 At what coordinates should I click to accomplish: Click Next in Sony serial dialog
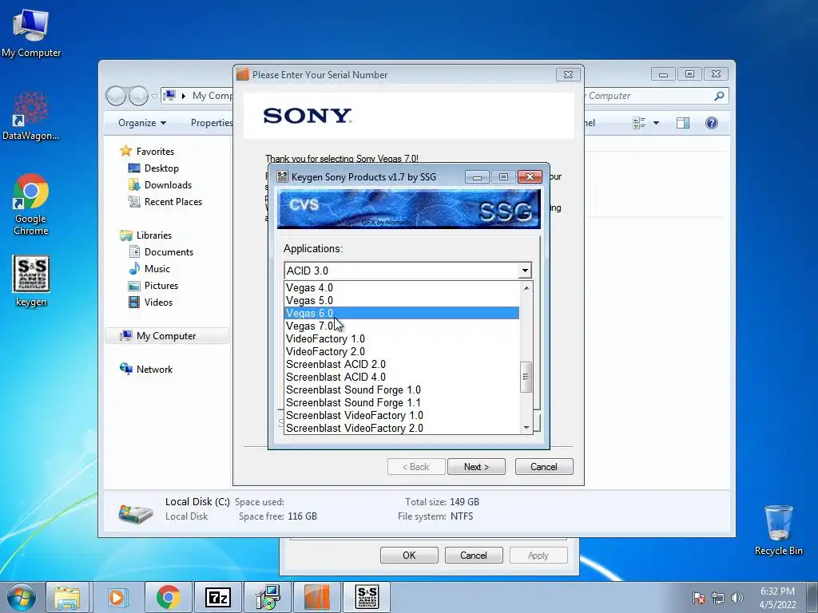(476, 466)
